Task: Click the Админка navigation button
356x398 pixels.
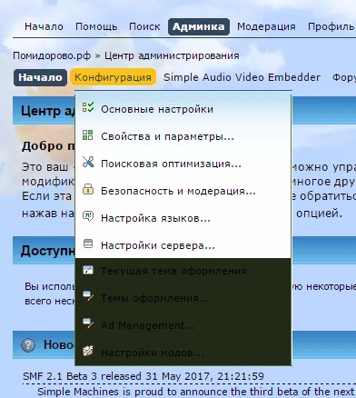Action: tap(199, 26)
